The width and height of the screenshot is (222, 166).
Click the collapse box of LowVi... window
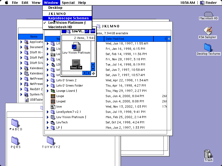tap(93, 31)
